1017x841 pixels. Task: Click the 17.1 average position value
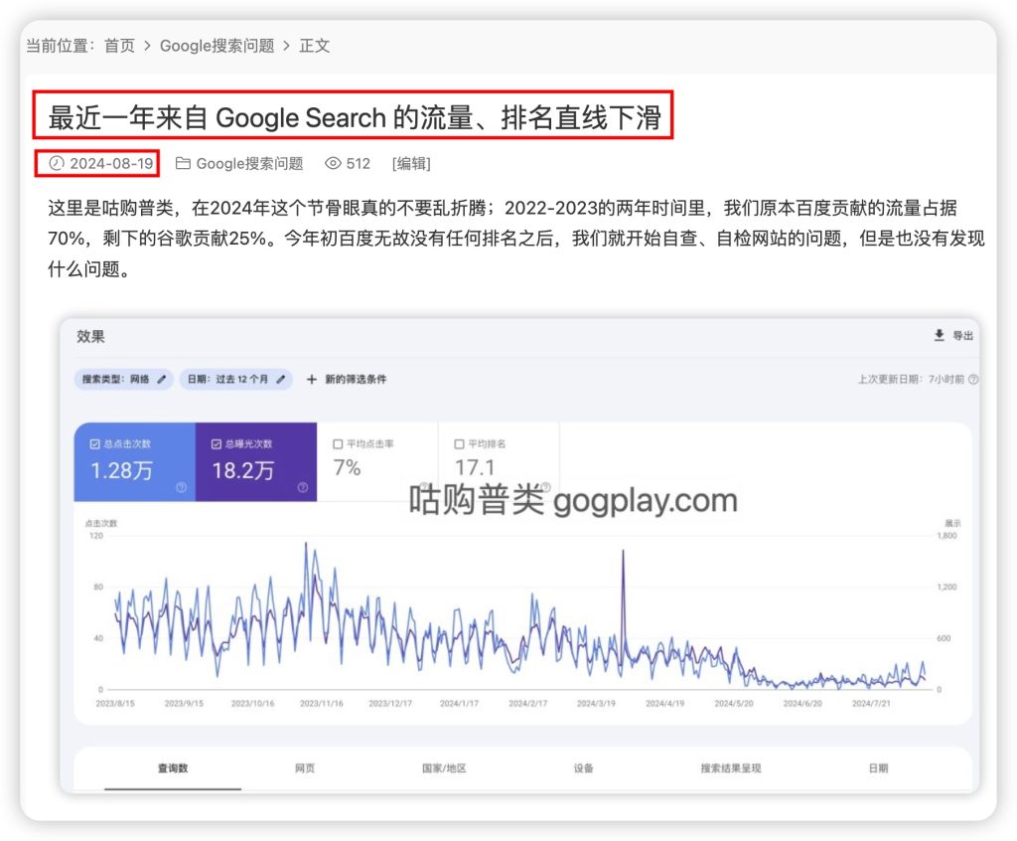(475, 467)
